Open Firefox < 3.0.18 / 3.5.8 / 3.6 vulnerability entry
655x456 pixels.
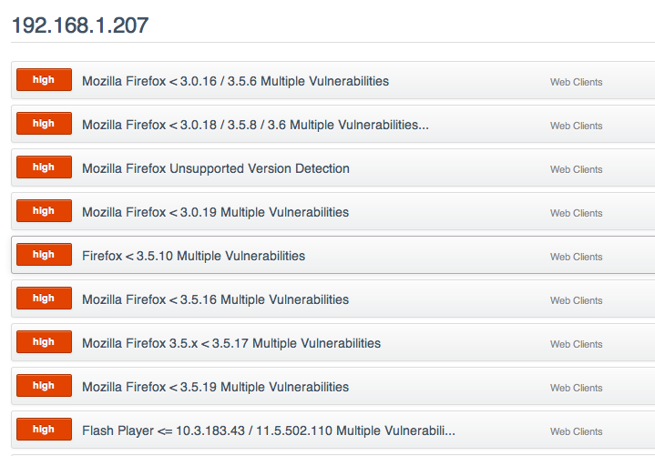click(333, 125)
